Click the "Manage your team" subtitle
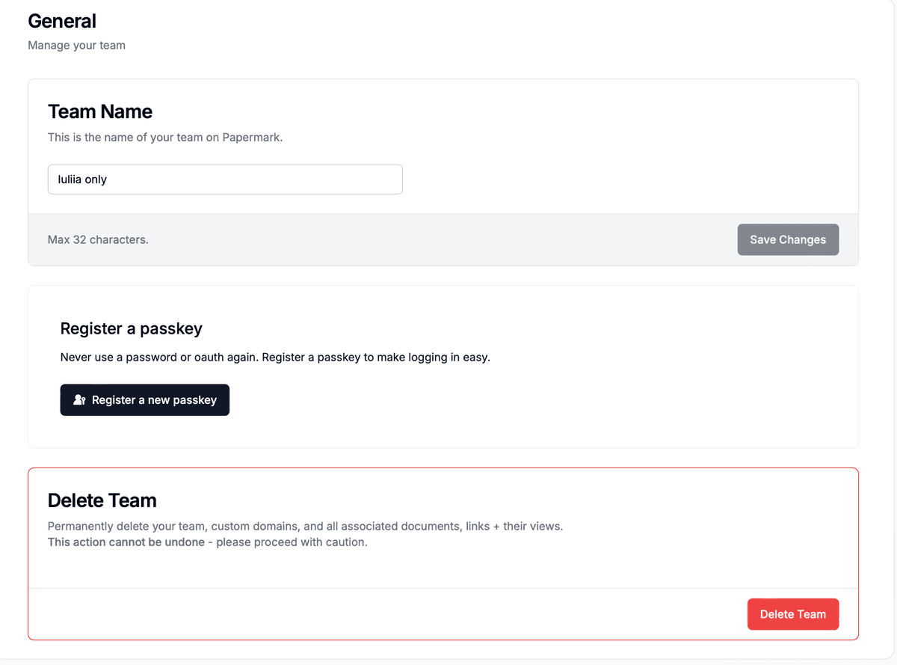 tap(76, 46)
